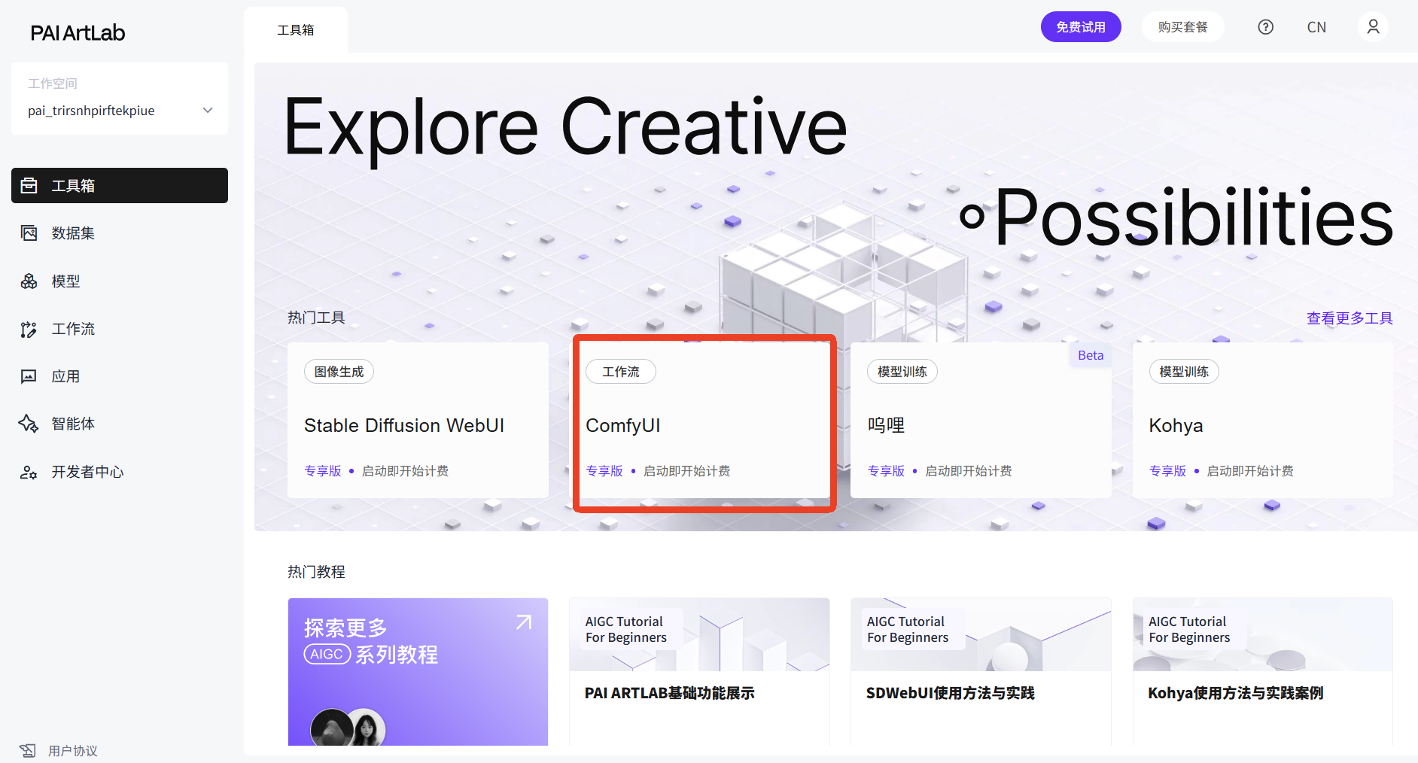1418x763 pixels.
Task: Click the toolbox icon in the sidebar
Action: tap(29, 185)
